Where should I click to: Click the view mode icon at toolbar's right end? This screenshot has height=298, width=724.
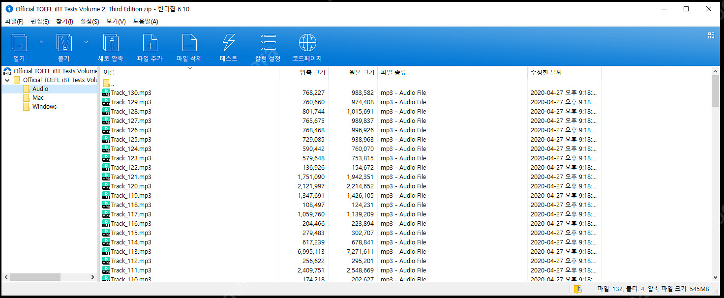711,35
